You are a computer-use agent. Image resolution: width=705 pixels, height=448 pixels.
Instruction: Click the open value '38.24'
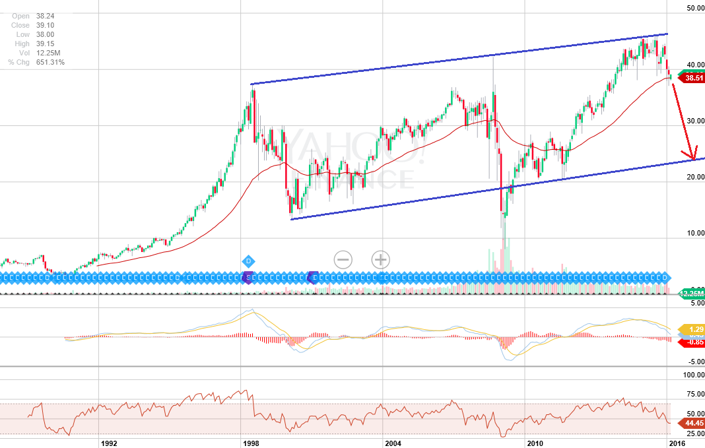pos(46,16)
